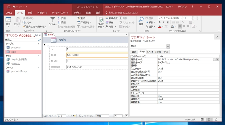The image size is (225, 125).
Task: Sort ascending (昇順) icon
Action: click(59, 18)
